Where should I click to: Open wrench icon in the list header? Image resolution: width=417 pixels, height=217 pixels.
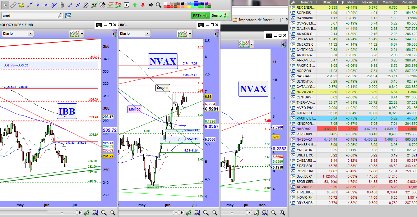point(292,2)
